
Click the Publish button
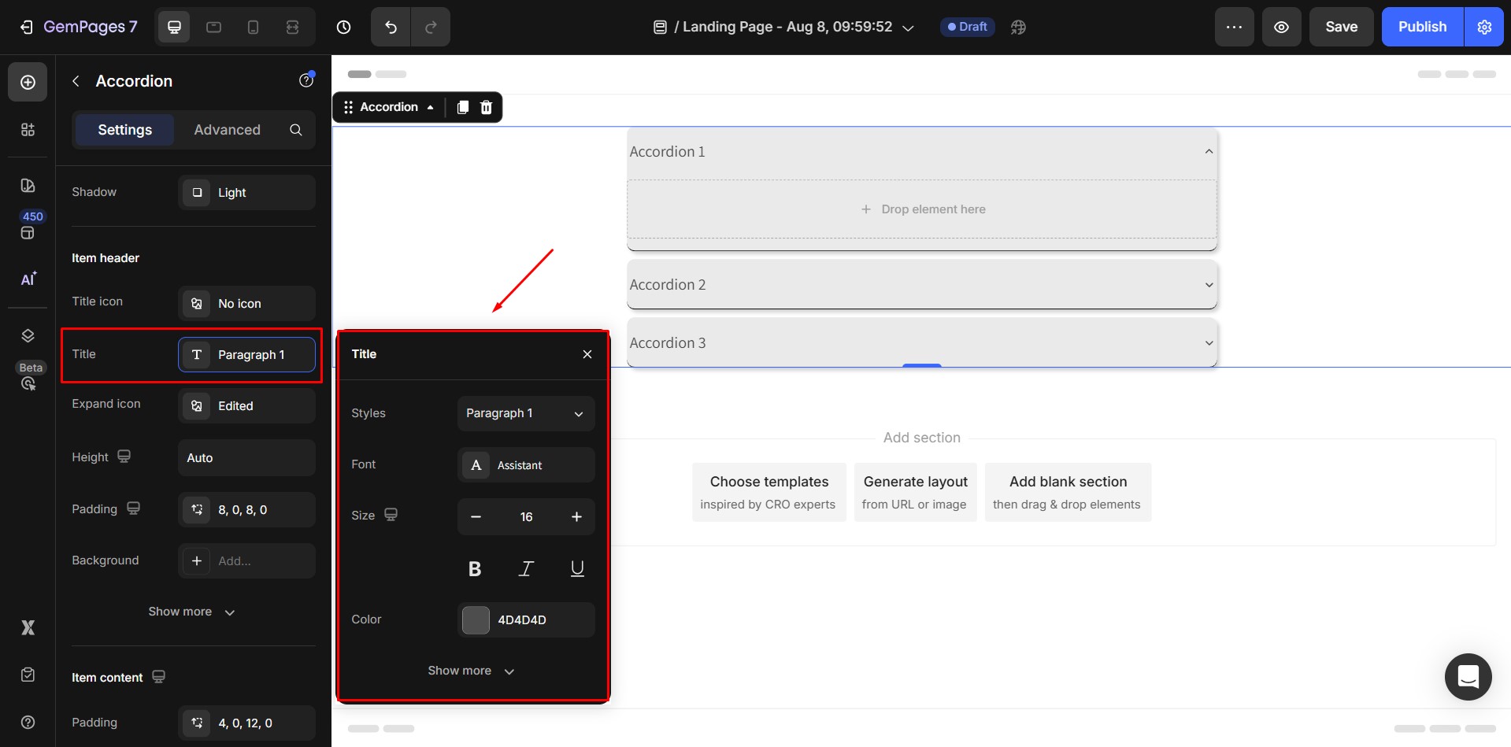1422,27
